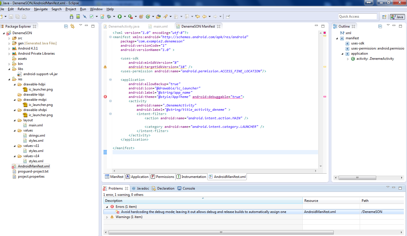This screenshot has width=407, height=236.
Task: Select proguard-project.txt in Package Explorer
Action: (x=30, y=171)
